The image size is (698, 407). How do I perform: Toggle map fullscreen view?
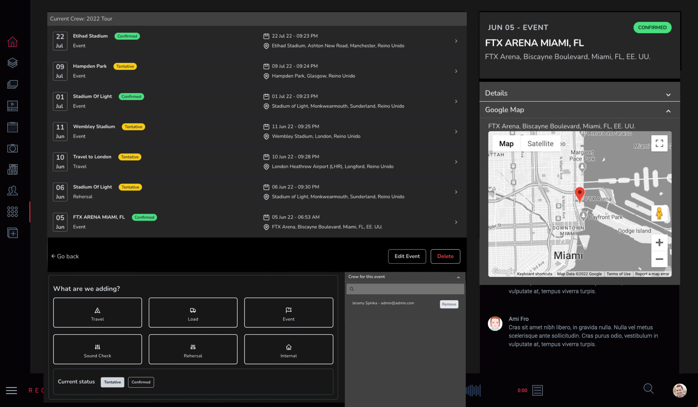click(659, 143)
